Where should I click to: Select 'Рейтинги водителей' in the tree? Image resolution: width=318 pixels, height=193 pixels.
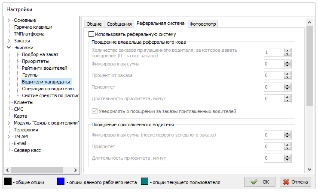coord(44,68)
